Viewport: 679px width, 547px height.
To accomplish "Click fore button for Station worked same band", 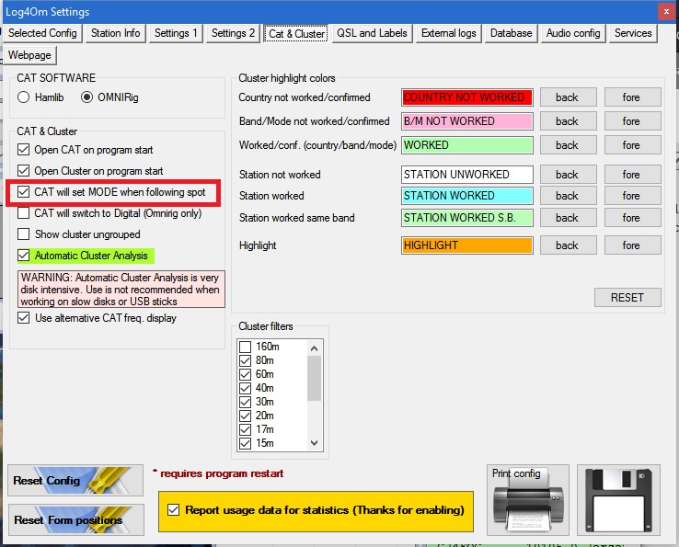I will [633, 218].
